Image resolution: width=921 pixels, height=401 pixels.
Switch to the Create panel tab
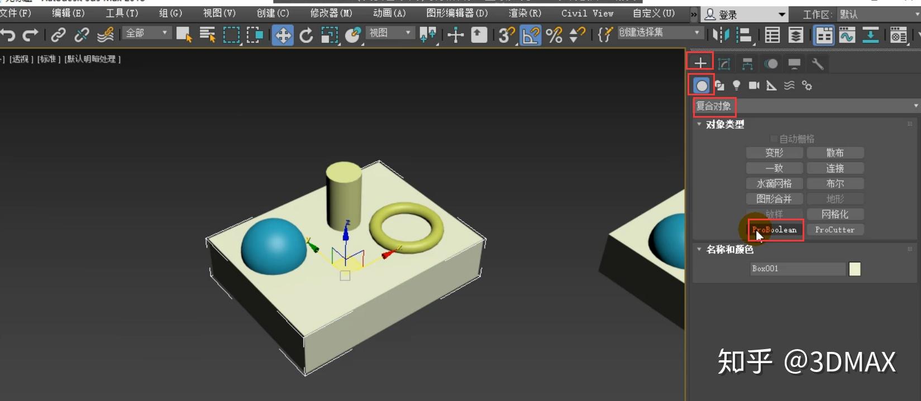(x=700, y=64)
